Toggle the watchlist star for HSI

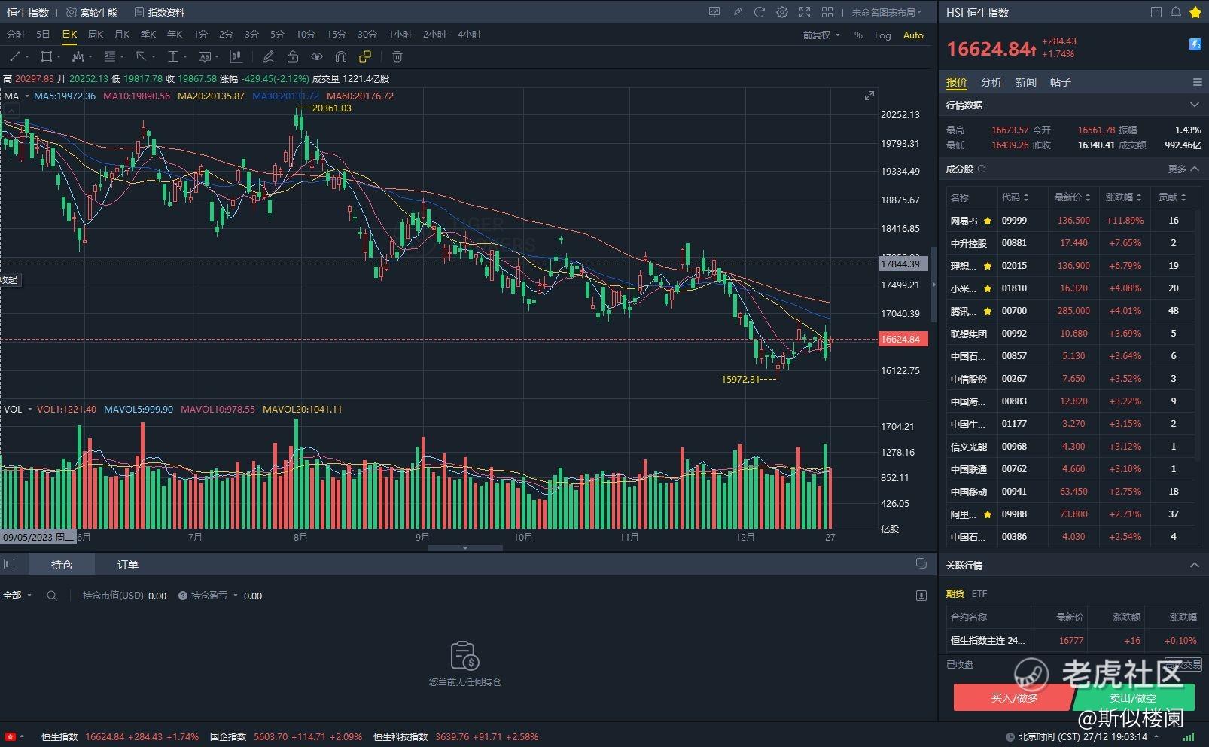point(1195,12)
